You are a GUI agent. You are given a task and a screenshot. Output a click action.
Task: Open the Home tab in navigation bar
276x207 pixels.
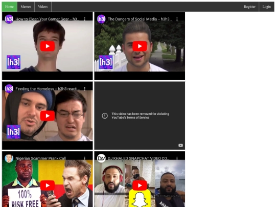point(10,7)
